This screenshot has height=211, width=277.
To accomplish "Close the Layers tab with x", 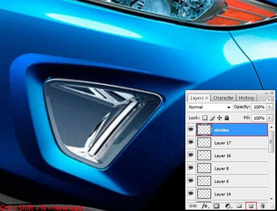I will (206, 98).
